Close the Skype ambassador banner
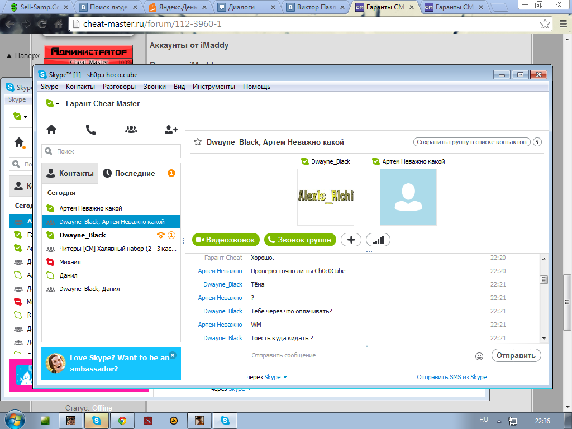Screen dimensions: 572x429 pos(173,355)
